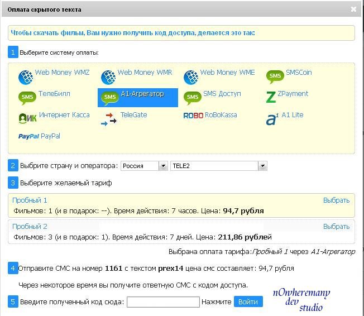Select Web Money WMZ payment link

pyautogui.click(x=62, y=73)
